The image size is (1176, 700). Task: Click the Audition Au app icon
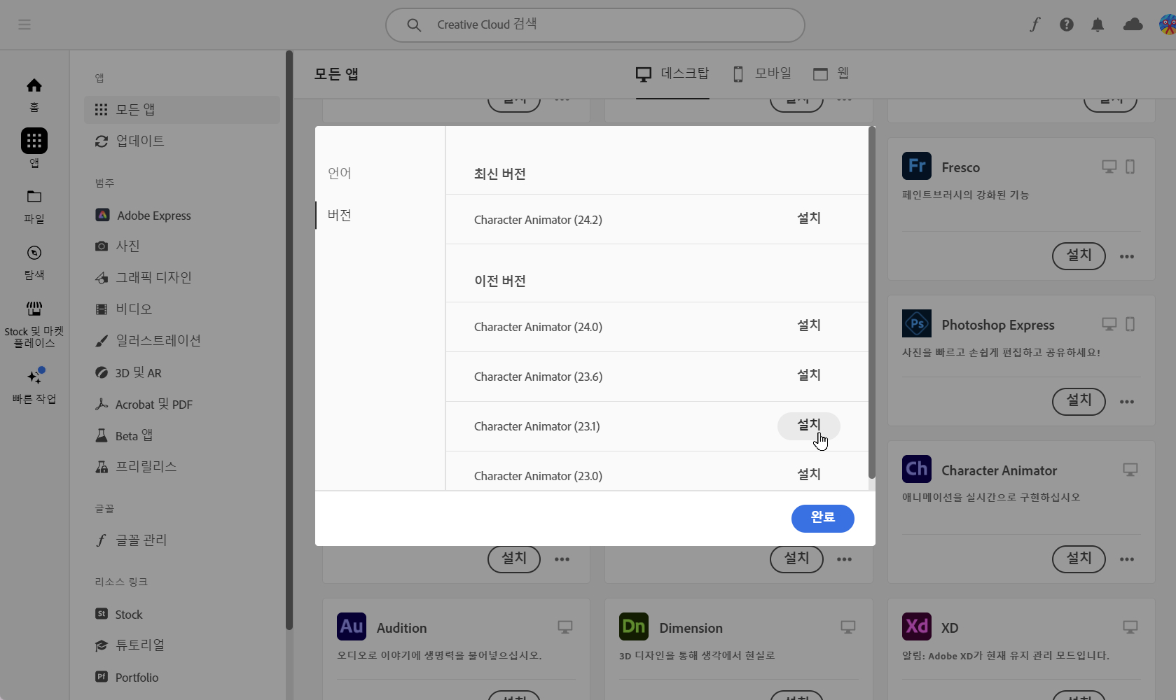pyautogui.click(x=352, y=626)
